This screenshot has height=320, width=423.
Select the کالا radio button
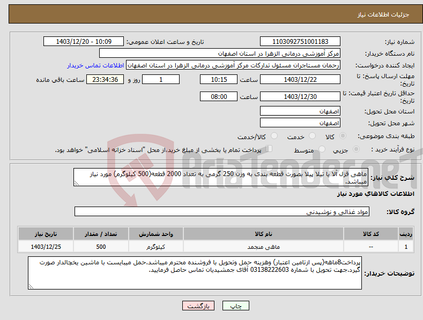pos(343,136)
